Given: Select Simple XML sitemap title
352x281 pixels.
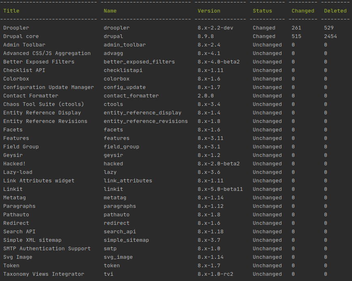Looking at the screenshot, I should tap(32, 241).
